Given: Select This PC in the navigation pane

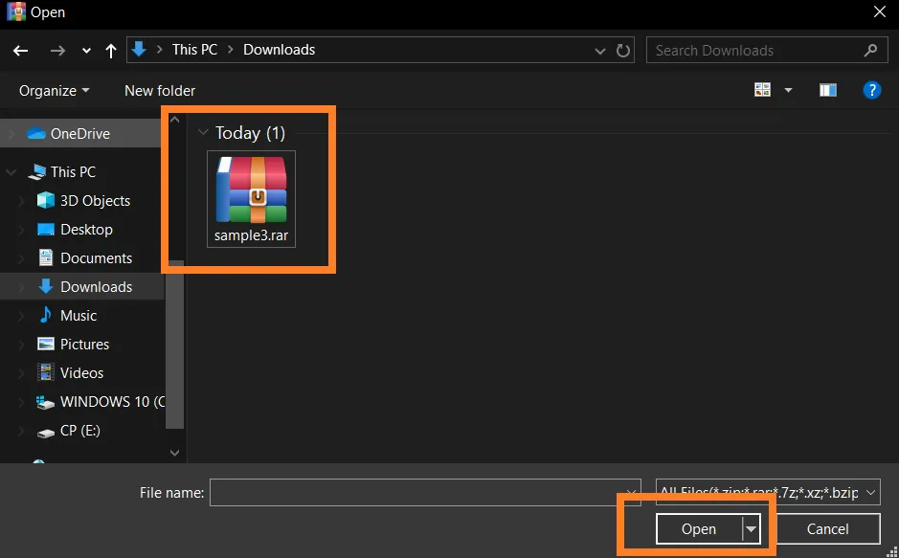Looking at the screenshot, I should (73, 172).
